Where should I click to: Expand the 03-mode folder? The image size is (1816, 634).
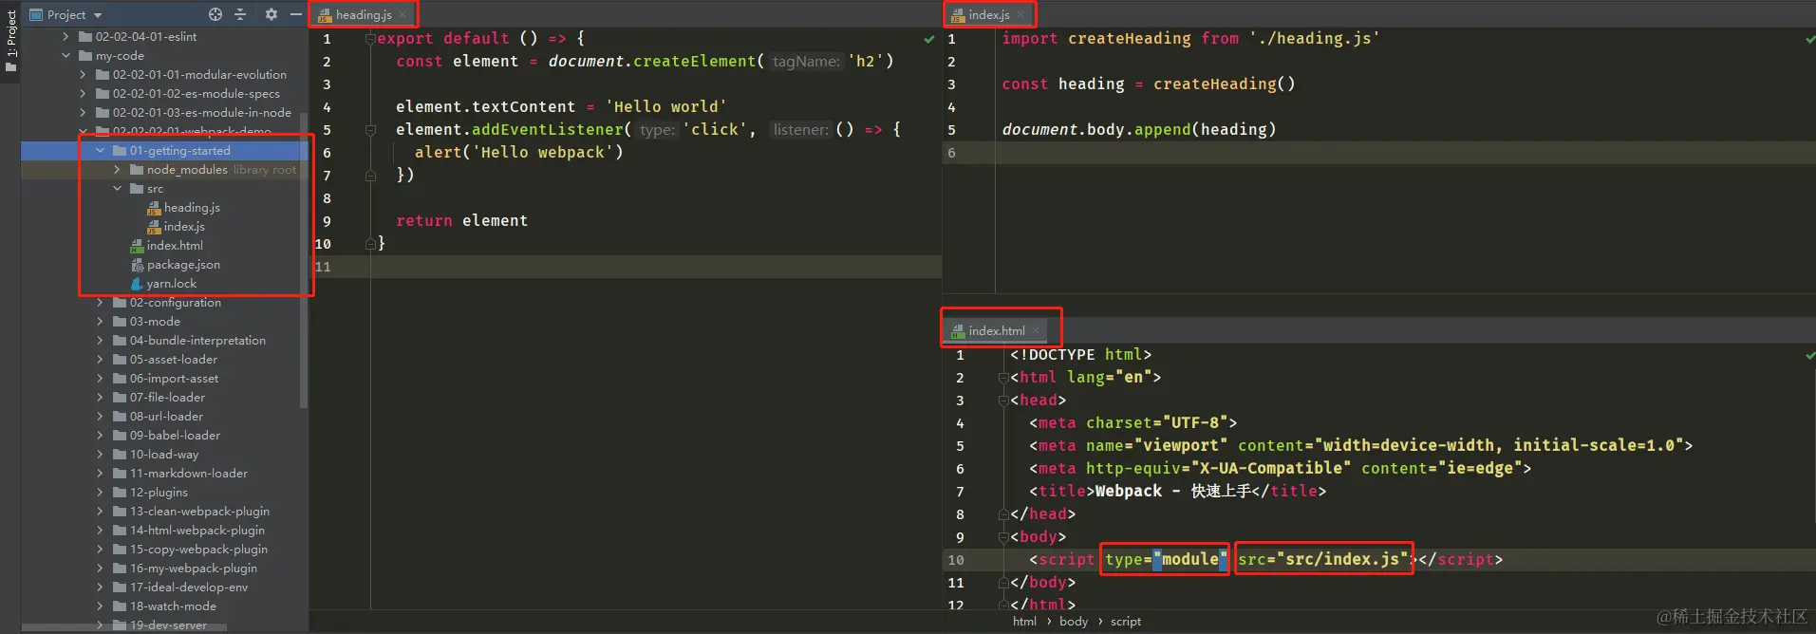pos(100,322)
